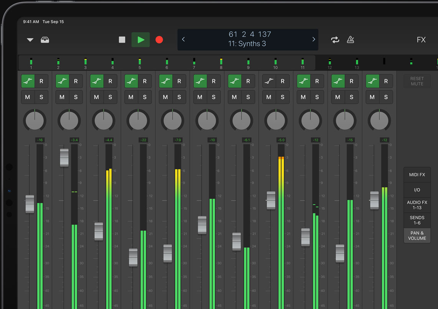Switch mixer to MIDI FX view

click(x=417, y=175)
